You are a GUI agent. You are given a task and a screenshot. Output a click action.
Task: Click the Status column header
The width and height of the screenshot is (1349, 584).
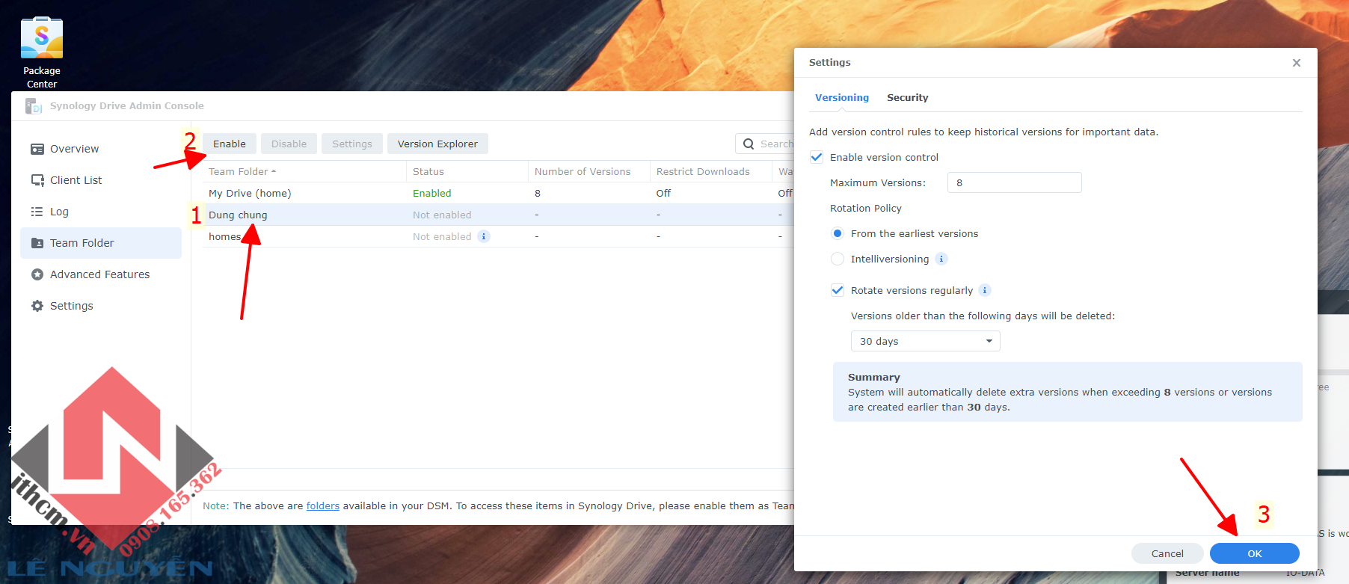pos(467,171)
